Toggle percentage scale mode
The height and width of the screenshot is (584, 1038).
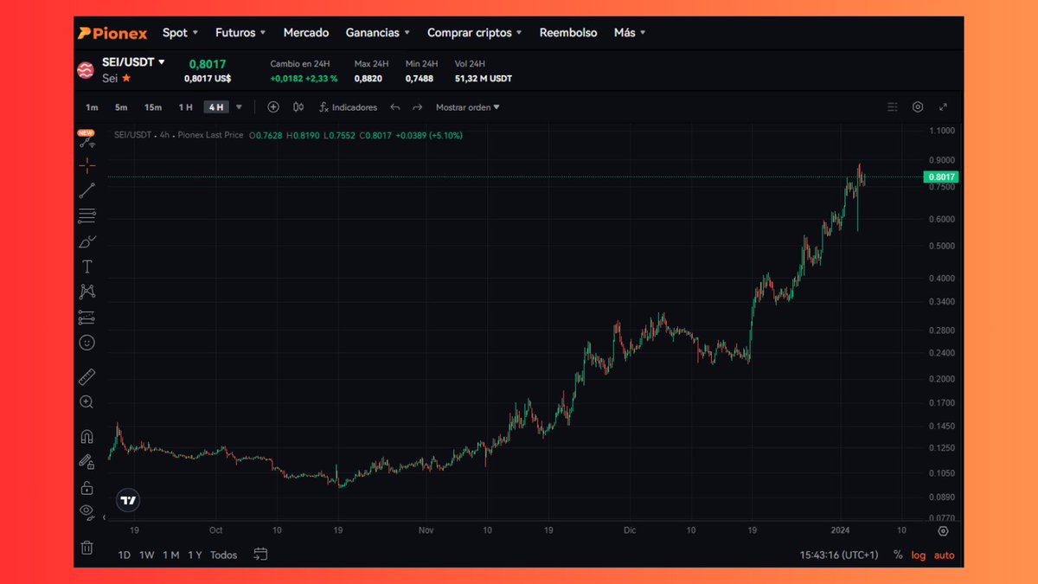pos(898,555)
